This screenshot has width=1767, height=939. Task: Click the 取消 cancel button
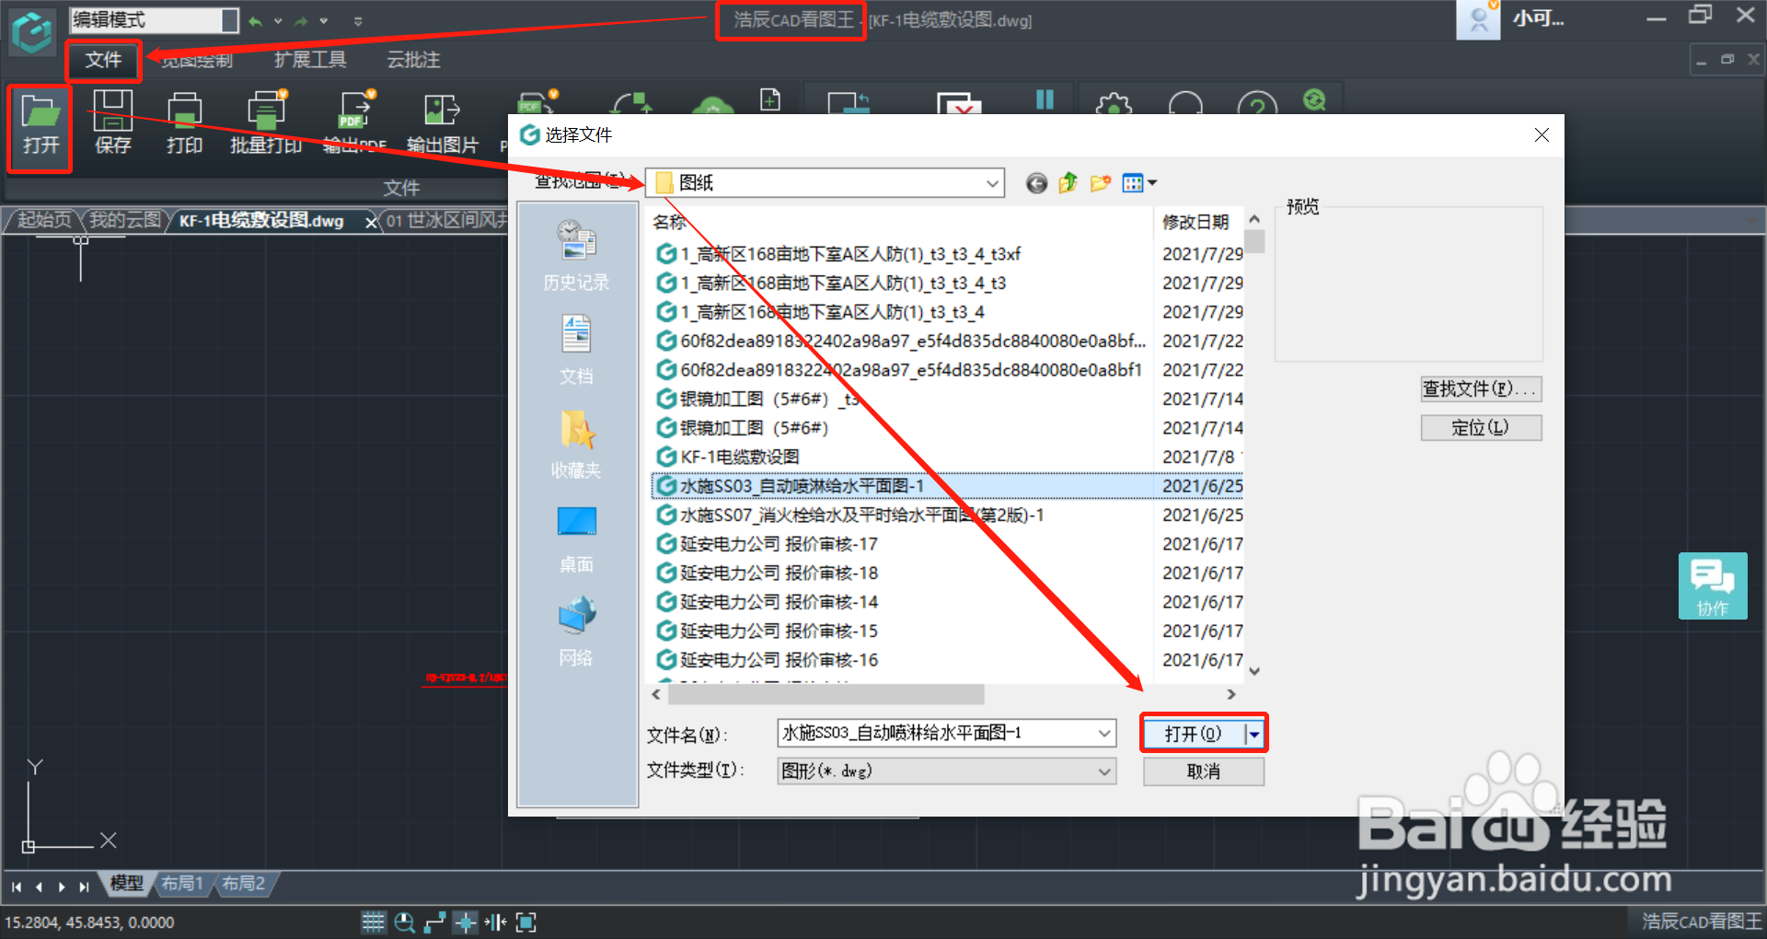[x=1204, y=771]
